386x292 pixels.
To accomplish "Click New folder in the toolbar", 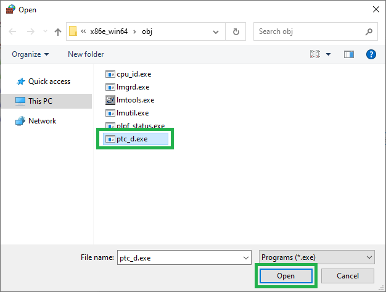I will pos(86,54).
